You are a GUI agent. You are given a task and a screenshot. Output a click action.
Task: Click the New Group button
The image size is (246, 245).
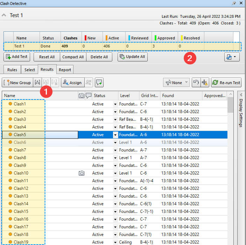(17, 83)
